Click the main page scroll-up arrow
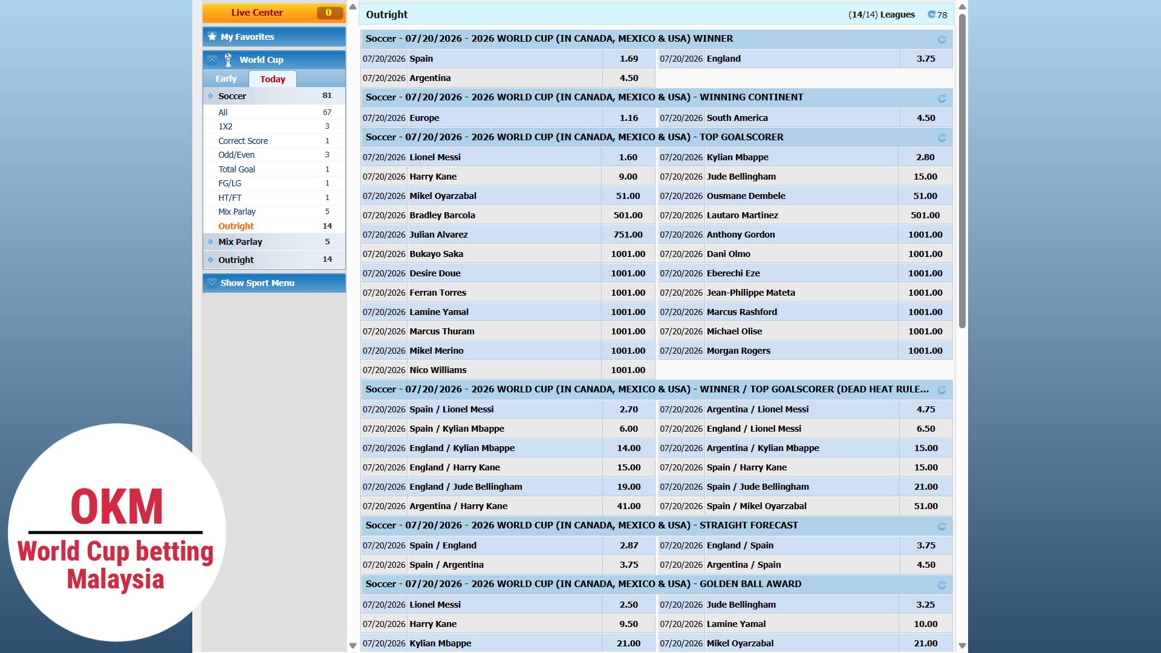The image size is (1161, 653). tap(962, 7)
